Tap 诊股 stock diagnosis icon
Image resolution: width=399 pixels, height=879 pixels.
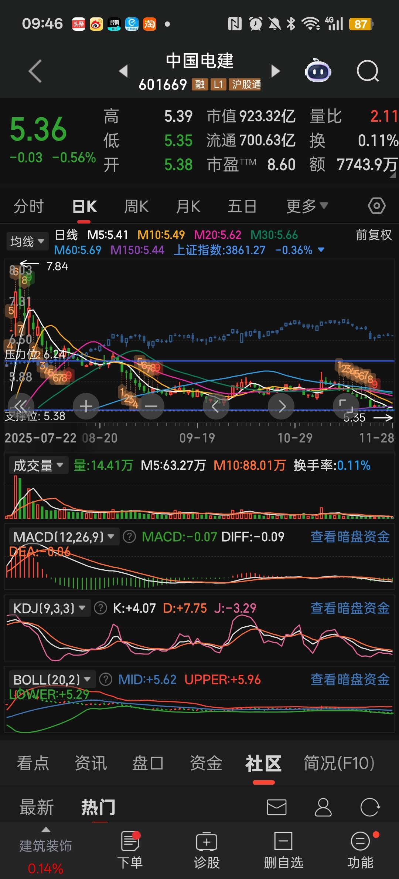[x=207, y=850]
